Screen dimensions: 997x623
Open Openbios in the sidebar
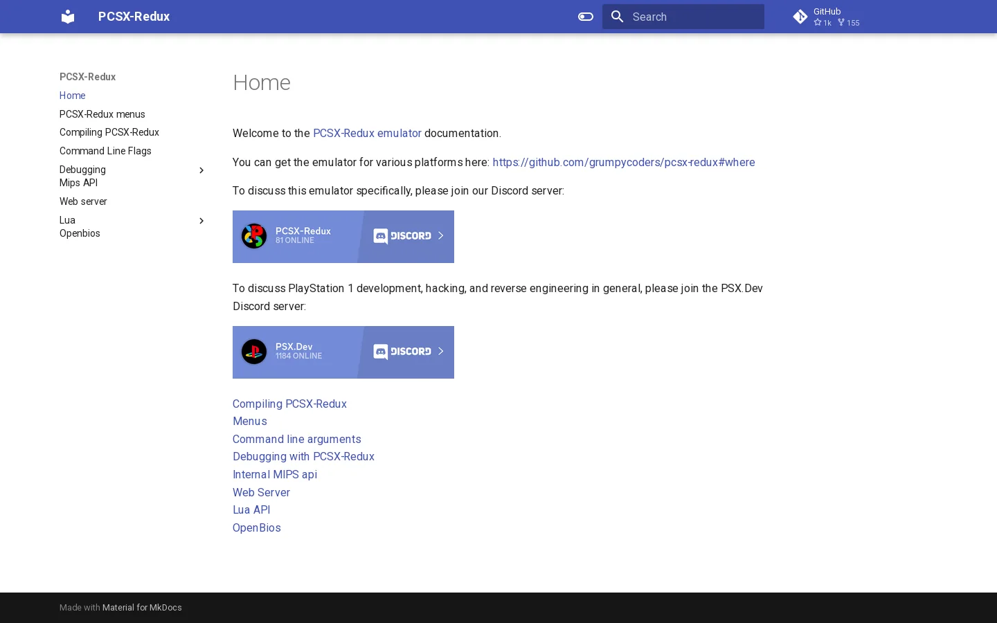pos(80,233)
